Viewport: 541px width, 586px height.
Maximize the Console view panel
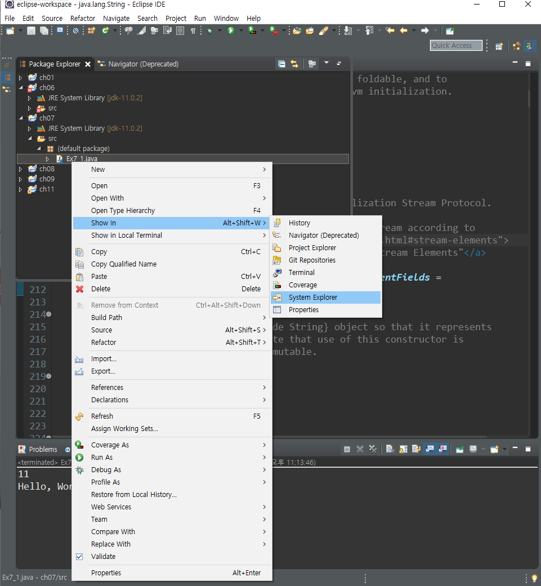point(527,449)
